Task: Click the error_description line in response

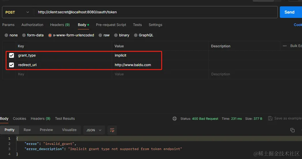Action: [103, 149]
